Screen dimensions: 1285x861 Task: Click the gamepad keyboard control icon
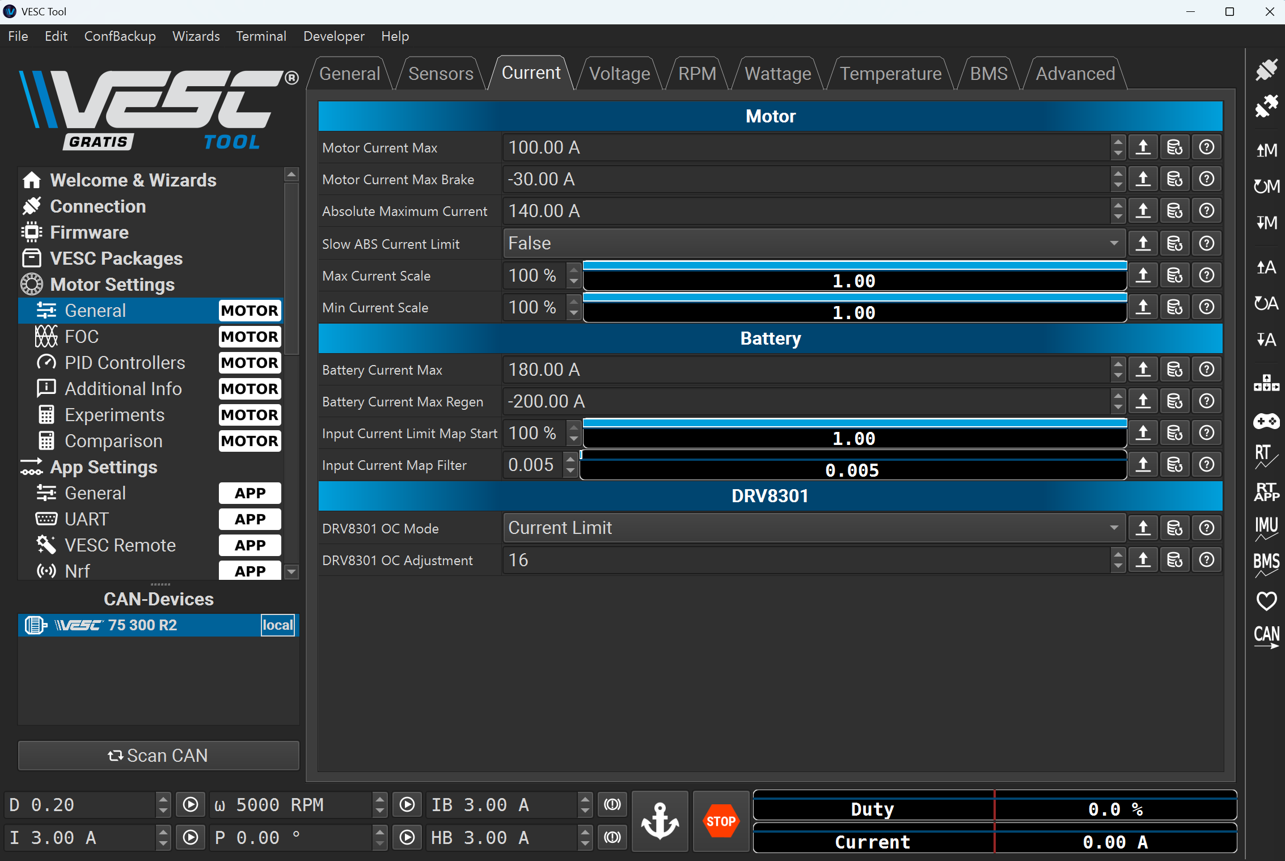[1266, 421]
